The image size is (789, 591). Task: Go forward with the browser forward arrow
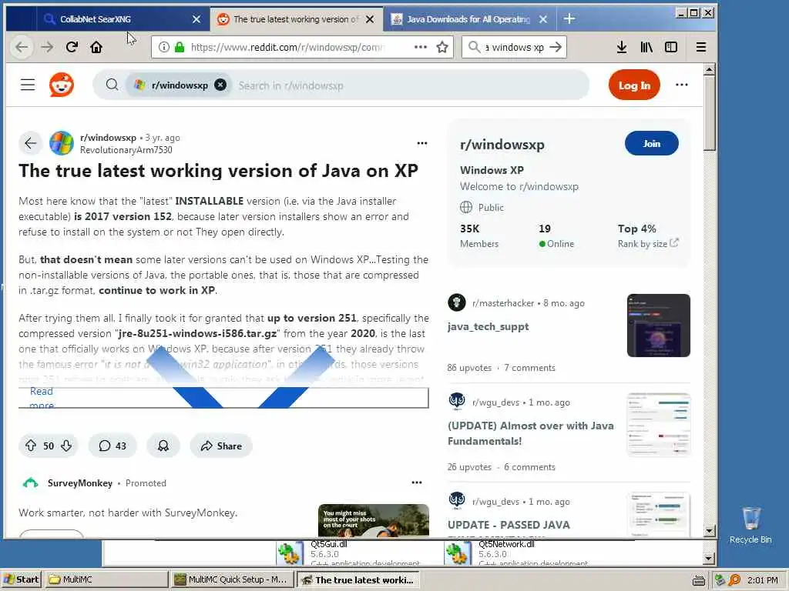pyautogui.click(x=47, y=47)
